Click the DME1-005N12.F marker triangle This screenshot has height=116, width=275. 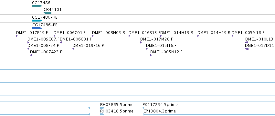pos(151,55)
